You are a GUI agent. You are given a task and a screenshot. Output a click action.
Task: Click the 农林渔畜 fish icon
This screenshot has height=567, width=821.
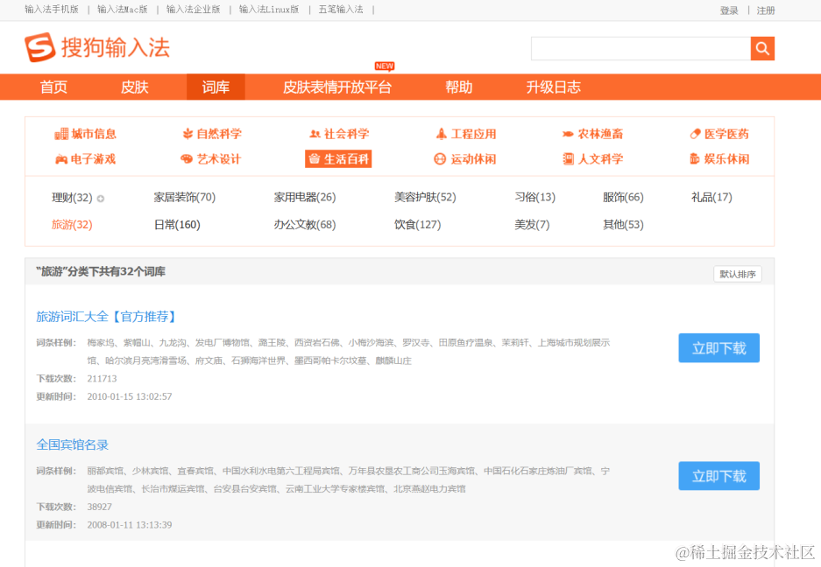click(x=568, y=134)
